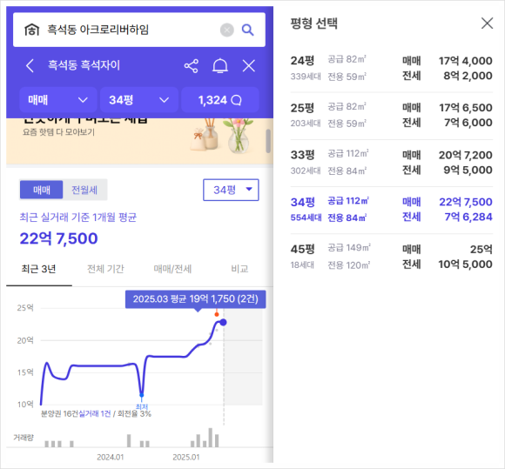Close the 평형 선택 panel
This screenshot has width=505, height=469.
(487, 23)
